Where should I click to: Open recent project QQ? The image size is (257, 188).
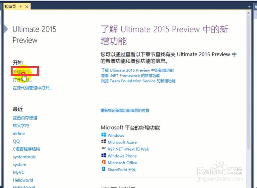[x=16, y=141]
